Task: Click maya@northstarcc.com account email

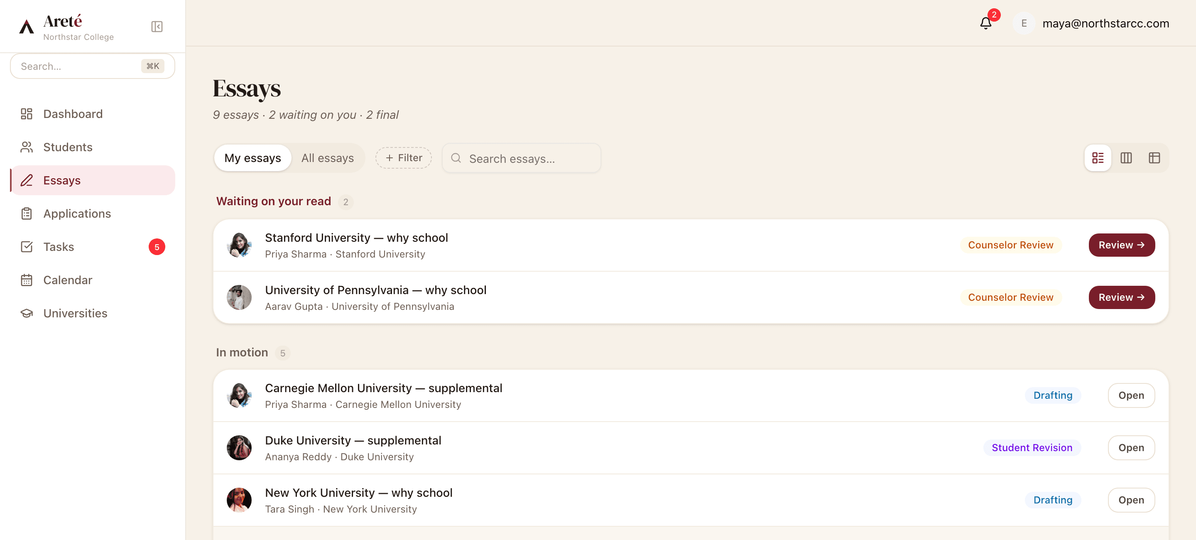Action: pyautogui.click(x=1105, y=23)
